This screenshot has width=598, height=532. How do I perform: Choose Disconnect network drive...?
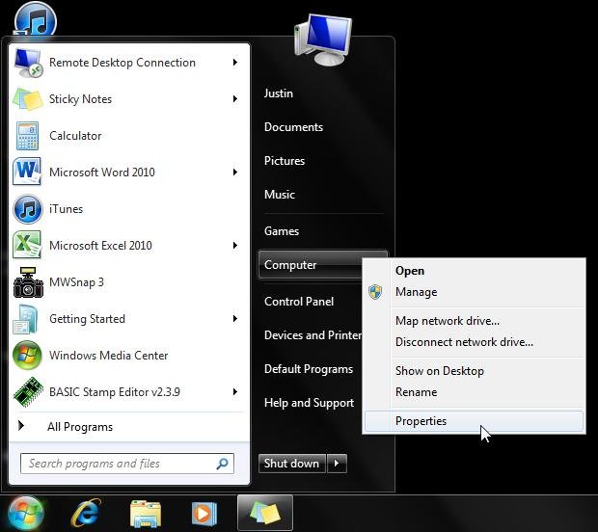click(x=474, y=342)
